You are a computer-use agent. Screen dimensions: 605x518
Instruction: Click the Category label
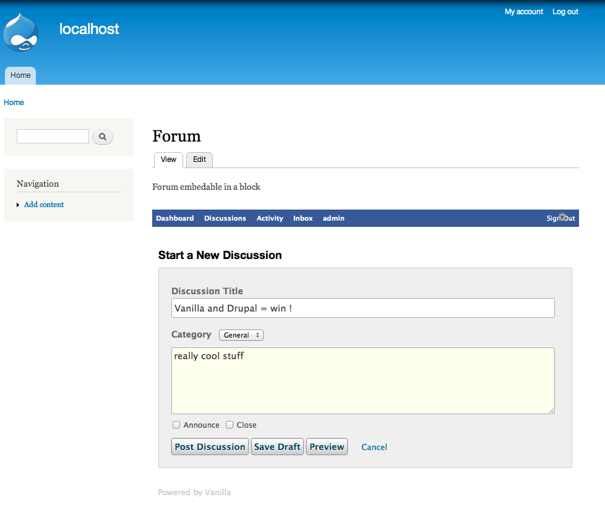click(191, 334)
